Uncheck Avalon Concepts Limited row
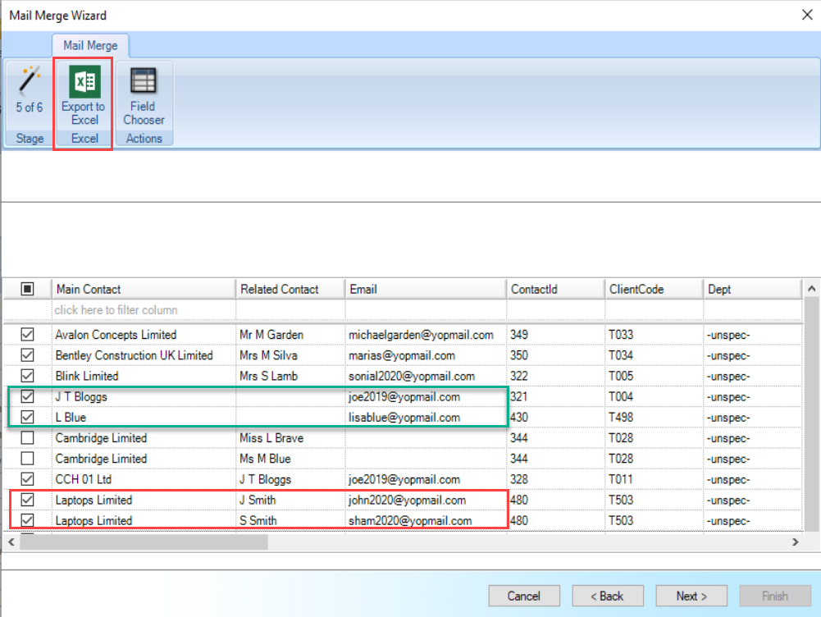Viewport: 821px width, 617px height. click(27, 334)
